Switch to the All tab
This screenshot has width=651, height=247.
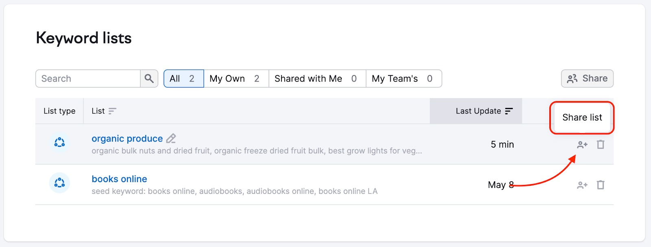point(183,78)
